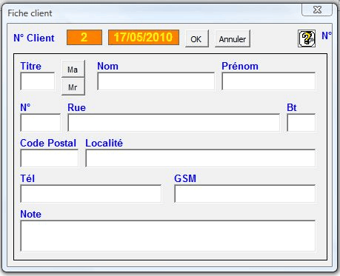This screenshot has width=340, height=276.
Task: Focus the Code Postal field
Action: click(50, 158)
